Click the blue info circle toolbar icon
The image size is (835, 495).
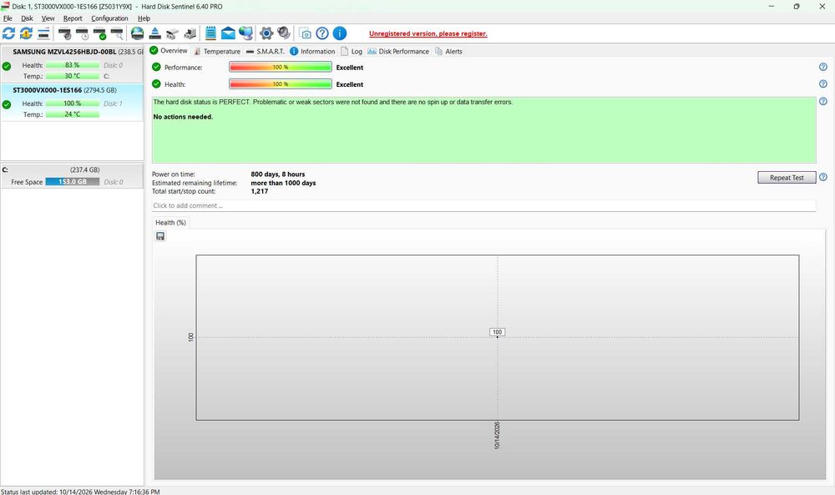[x=340, y=33]
